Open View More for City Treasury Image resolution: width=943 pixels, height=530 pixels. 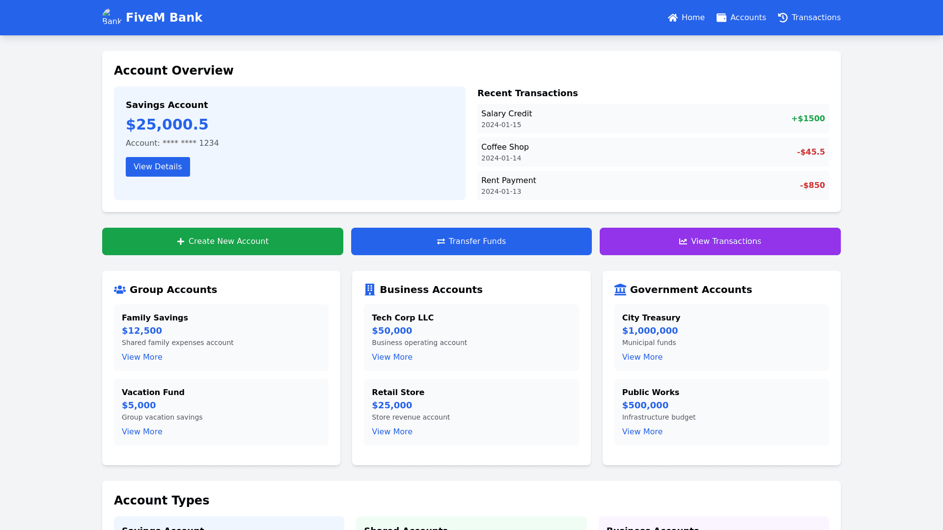642,357
